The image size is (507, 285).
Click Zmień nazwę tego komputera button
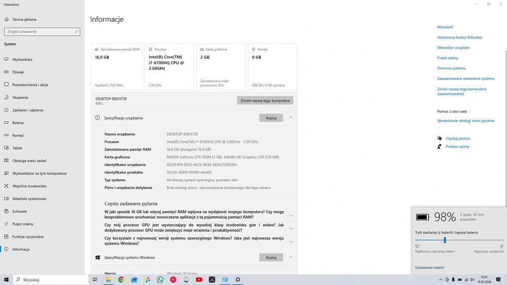(x=265, y=100)
